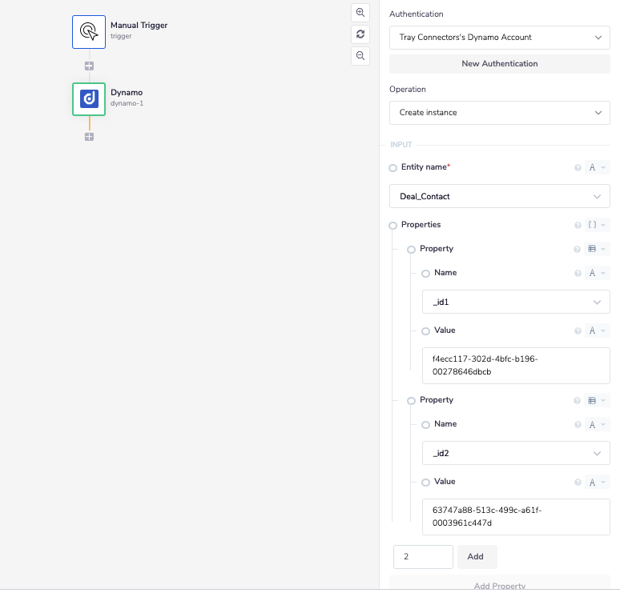Click the zoom in magnifier icon
This screenshot has width=620, height=593.
360,13
